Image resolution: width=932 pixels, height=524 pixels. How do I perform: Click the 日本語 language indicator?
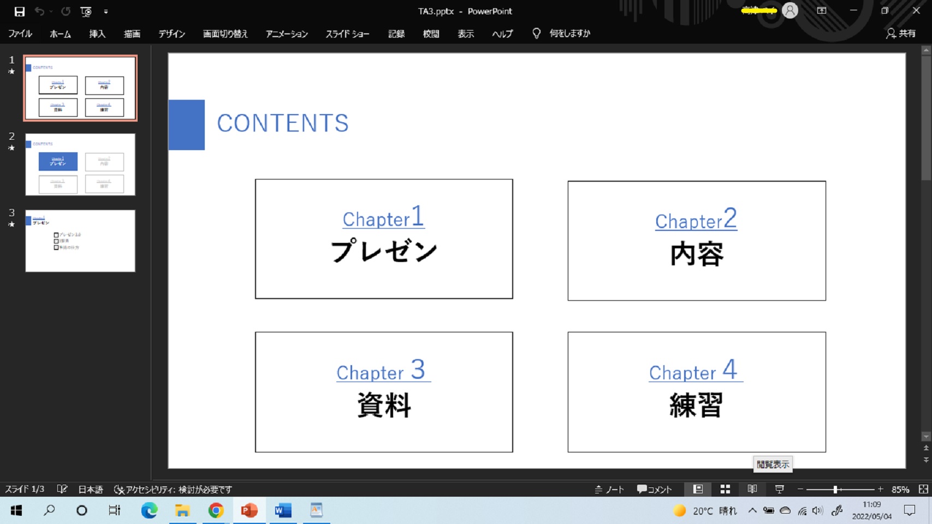coord(91,489)
